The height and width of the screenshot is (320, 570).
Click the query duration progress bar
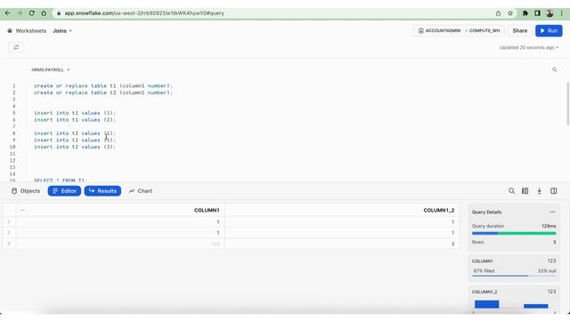[x=514, y=233]
